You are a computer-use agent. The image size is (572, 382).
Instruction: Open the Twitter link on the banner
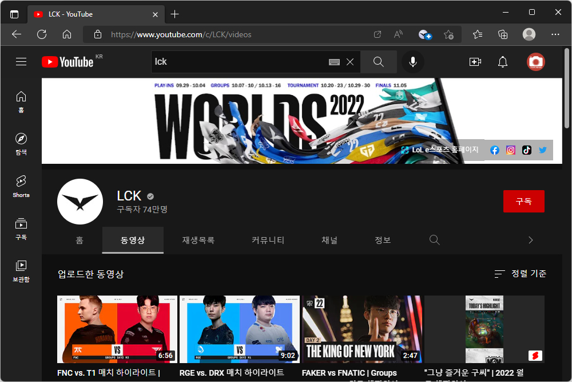point(543,150)
